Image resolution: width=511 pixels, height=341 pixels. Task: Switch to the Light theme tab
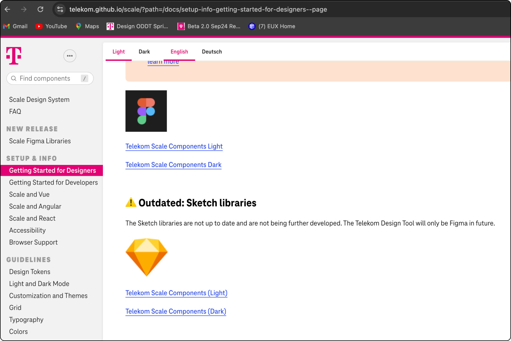click(x=119, y=52)
